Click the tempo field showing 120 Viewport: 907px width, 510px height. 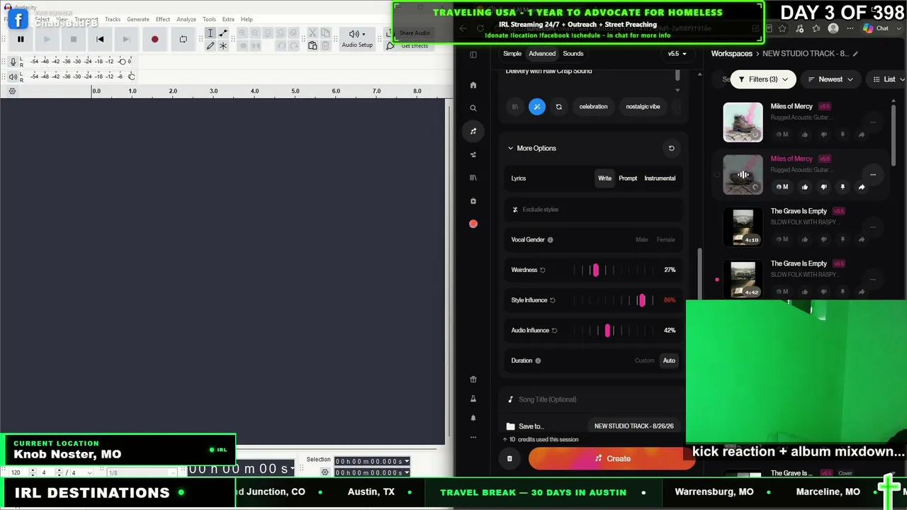[x=19, y=472]
